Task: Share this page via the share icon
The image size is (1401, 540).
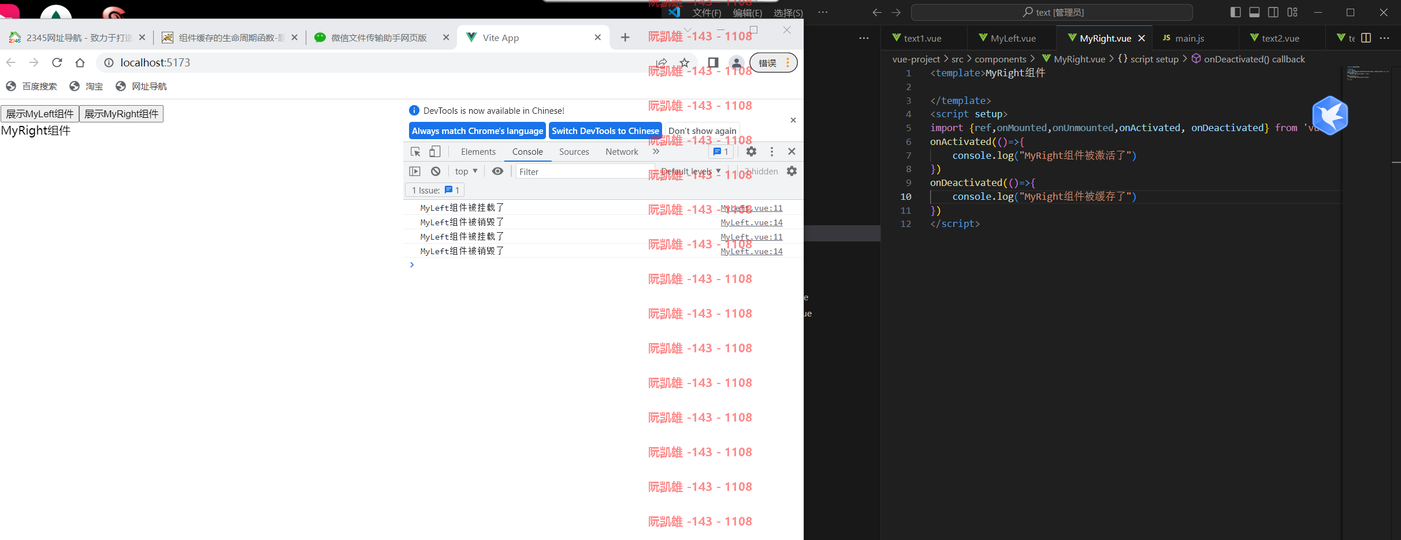Action: point(662,62)
